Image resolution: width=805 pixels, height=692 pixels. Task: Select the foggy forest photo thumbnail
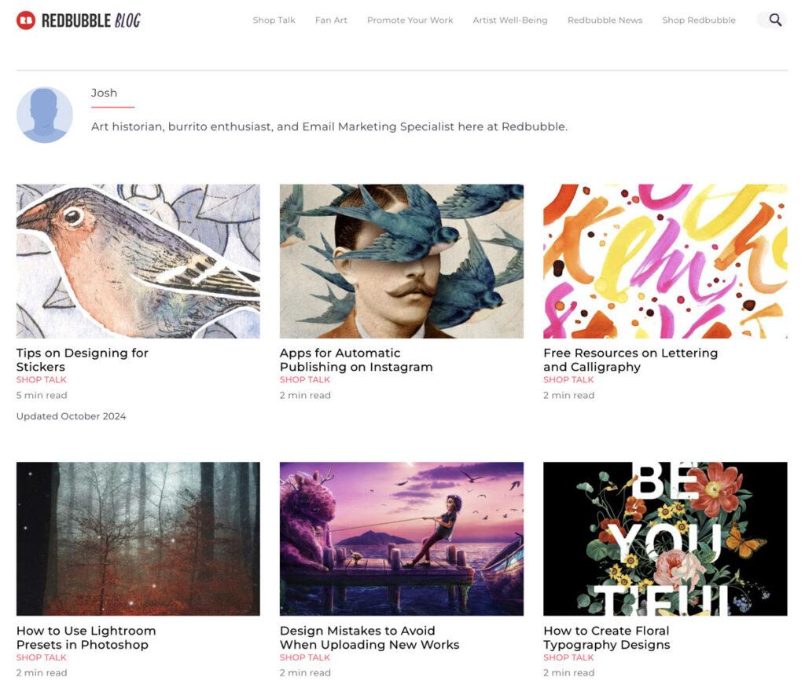[x=138, y=538]
